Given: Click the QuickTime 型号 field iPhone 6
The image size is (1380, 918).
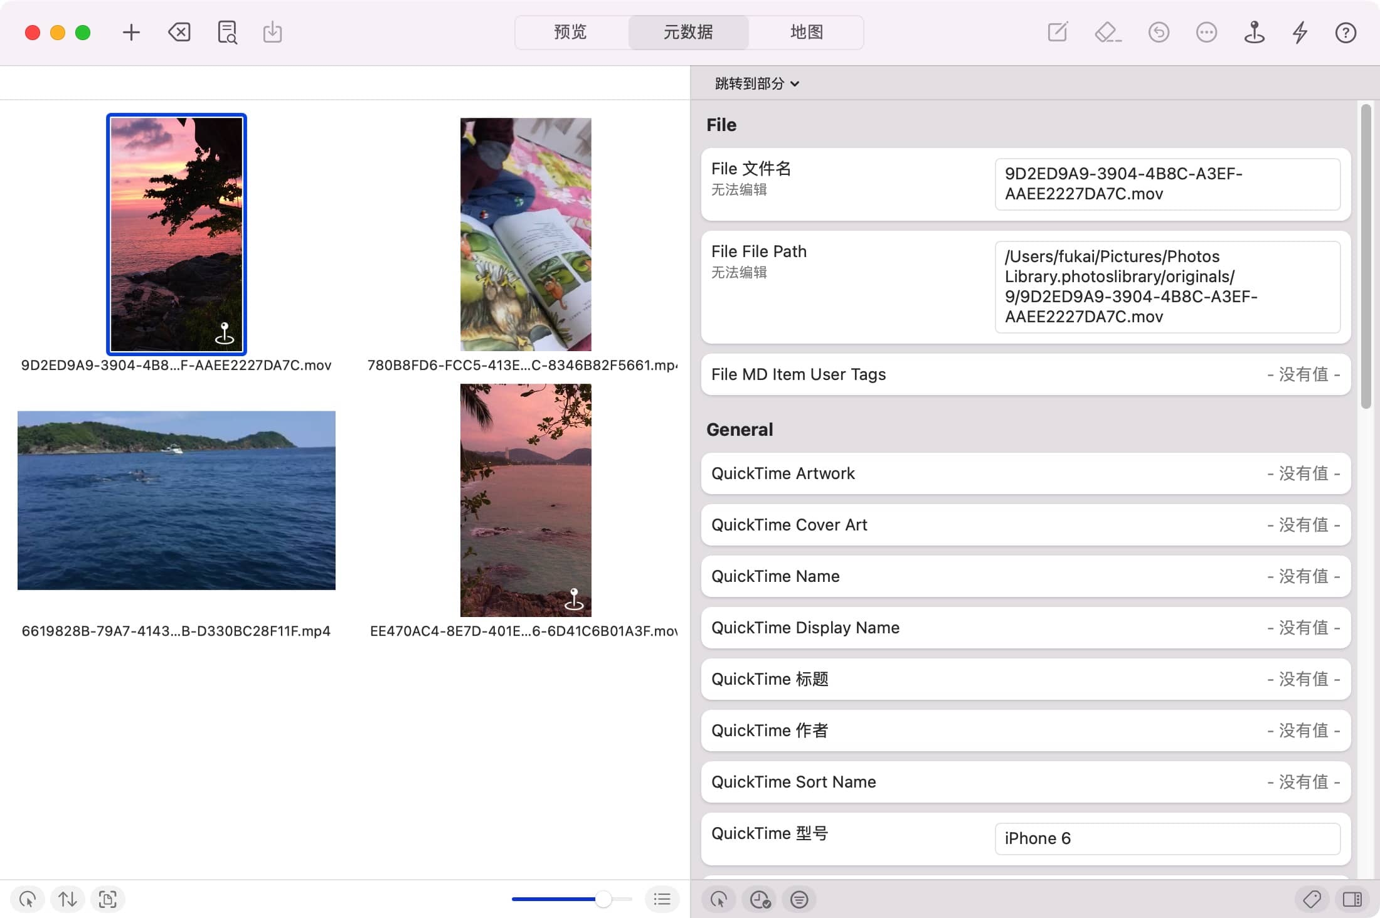Looking at the screenshot, I should (x=1167, y=838).
